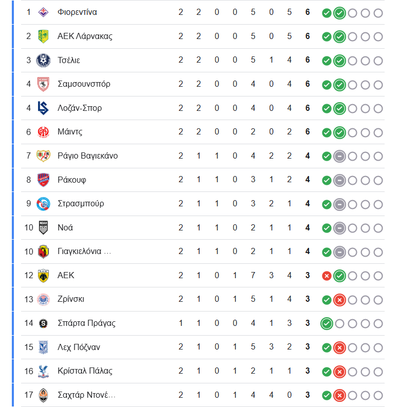Open the Τσέλιε team page

click(69, 60)
